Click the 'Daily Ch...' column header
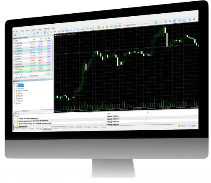Viewport: 211px width, 183px height. [x=48, y=38]
